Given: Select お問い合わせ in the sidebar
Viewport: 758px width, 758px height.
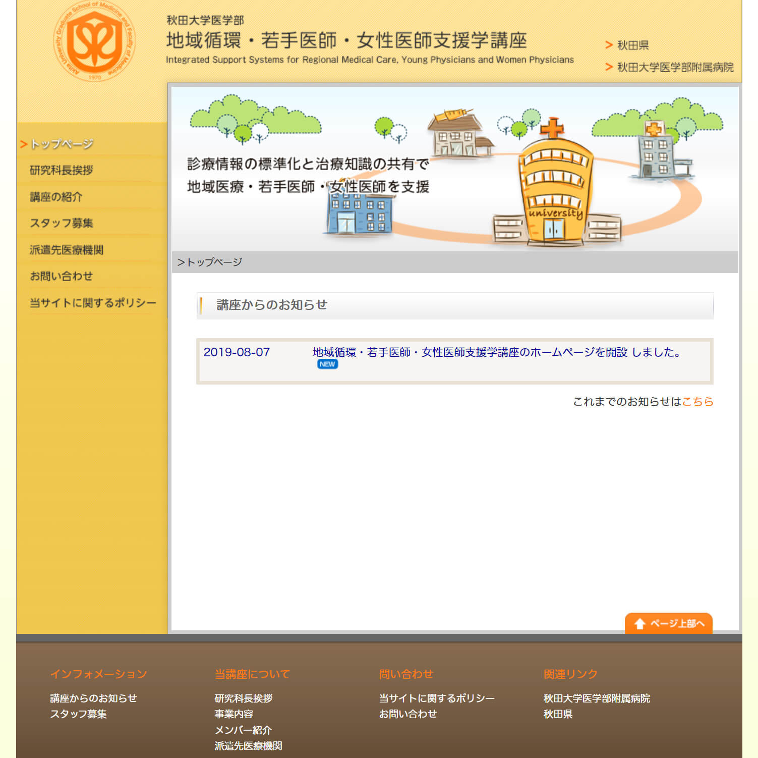Looking at the screenshot, I should click(x=62, y=276).
